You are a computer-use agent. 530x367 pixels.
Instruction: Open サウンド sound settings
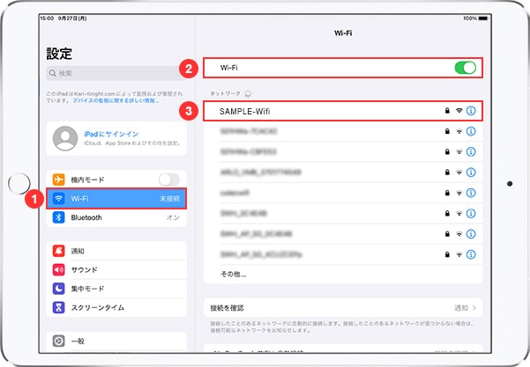coord(116,270)
